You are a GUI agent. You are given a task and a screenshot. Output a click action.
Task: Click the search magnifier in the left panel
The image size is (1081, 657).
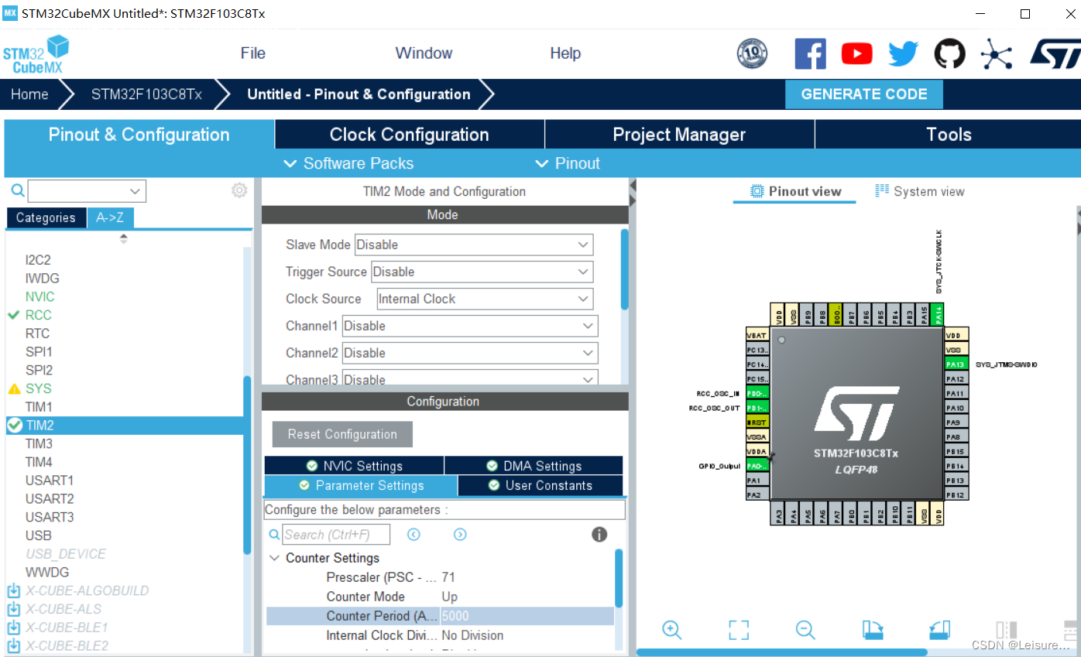coord(18,190)
